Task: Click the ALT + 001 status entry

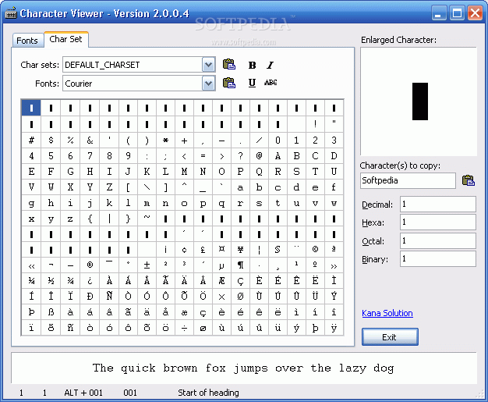Action: [x=83, y=393]
